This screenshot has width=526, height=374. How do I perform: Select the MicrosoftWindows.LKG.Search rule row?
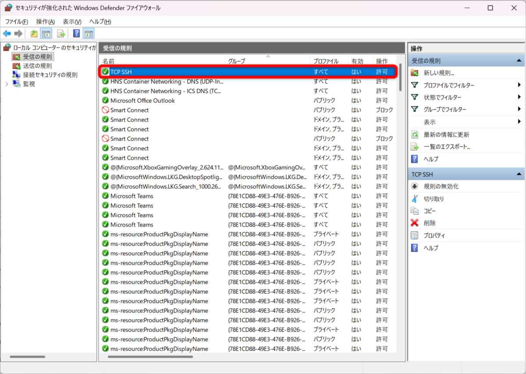coord(248,187)
